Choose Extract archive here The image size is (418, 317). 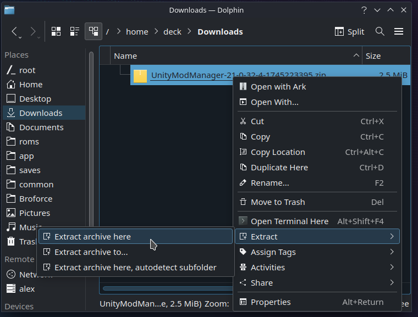tap(92, 237)
